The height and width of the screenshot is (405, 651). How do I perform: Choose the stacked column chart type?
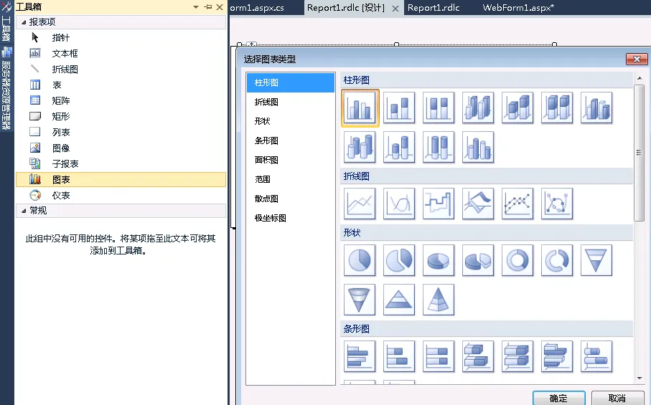[399, 108]
